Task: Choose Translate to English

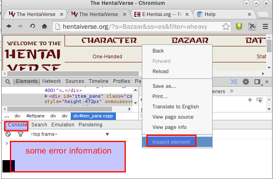Action: click(177, 106)
